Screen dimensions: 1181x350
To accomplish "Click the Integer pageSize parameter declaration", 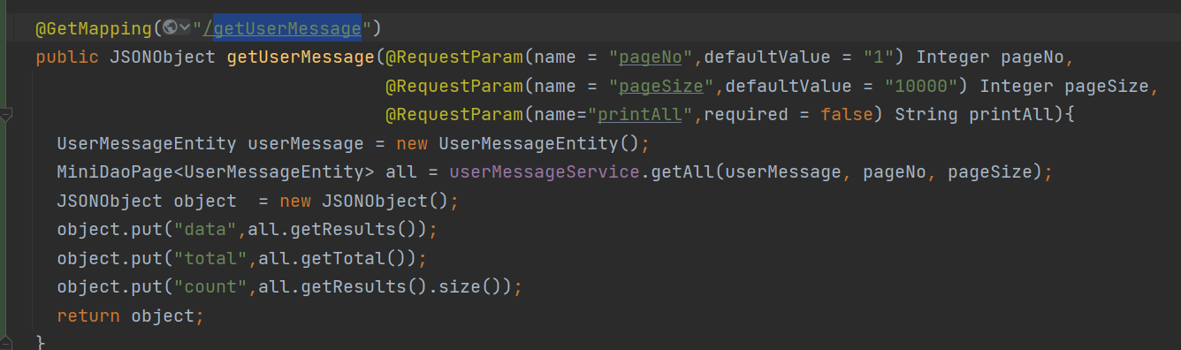I will [1064, 87].
